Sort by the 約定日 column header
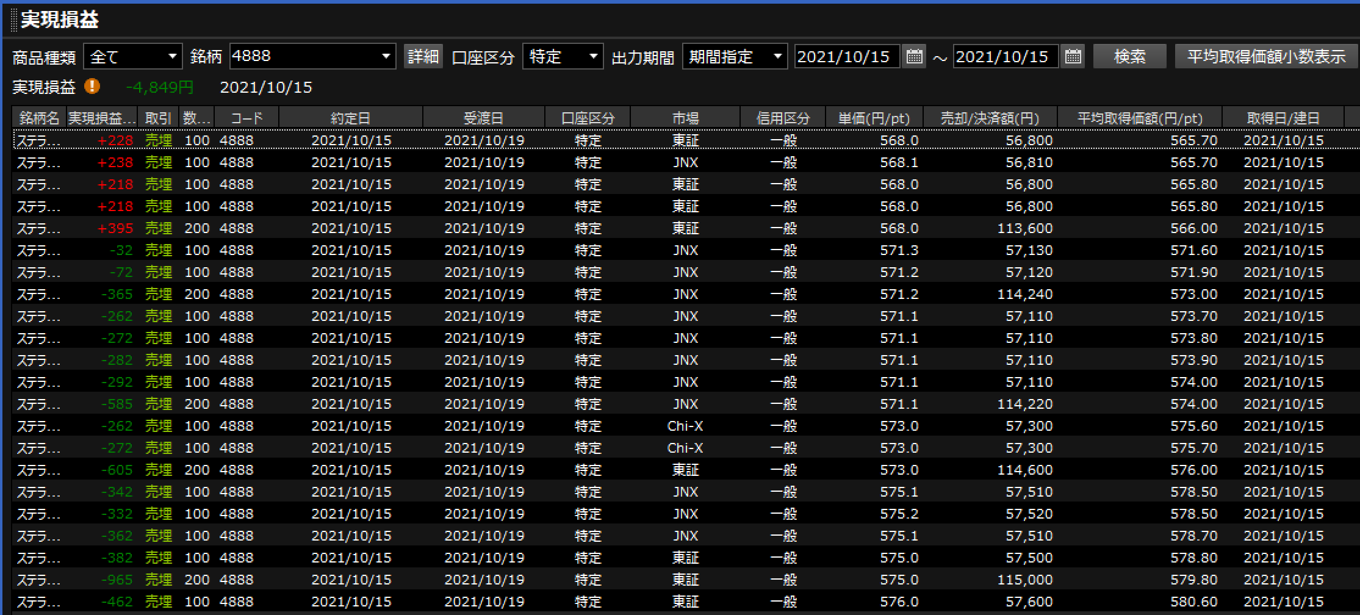 pos(350,118)
